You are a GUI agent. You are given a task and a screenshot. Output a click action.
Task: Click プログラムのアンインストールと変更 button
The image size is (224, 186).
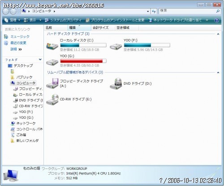point(115,20)
